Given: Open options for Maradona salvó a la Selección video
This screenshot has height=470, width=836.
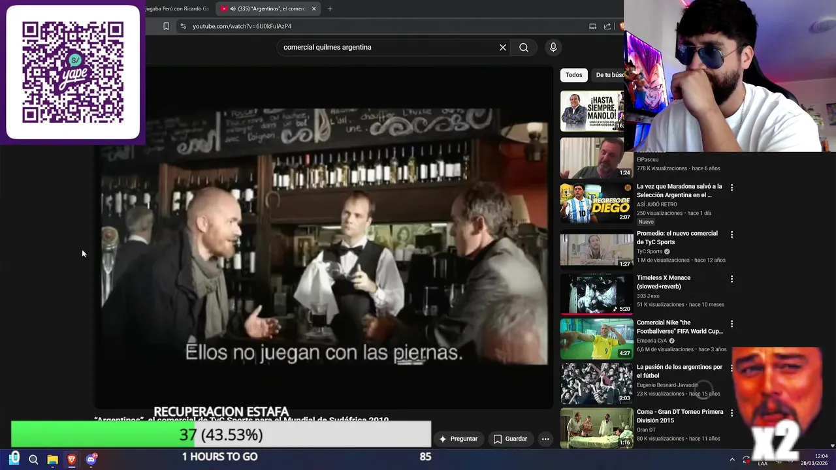Looking at the screenshot, I should [731, 187].
